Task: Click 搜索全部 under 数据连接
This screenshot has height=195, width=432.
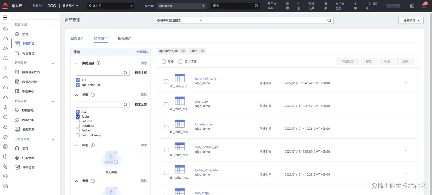Action: point(141,73)
